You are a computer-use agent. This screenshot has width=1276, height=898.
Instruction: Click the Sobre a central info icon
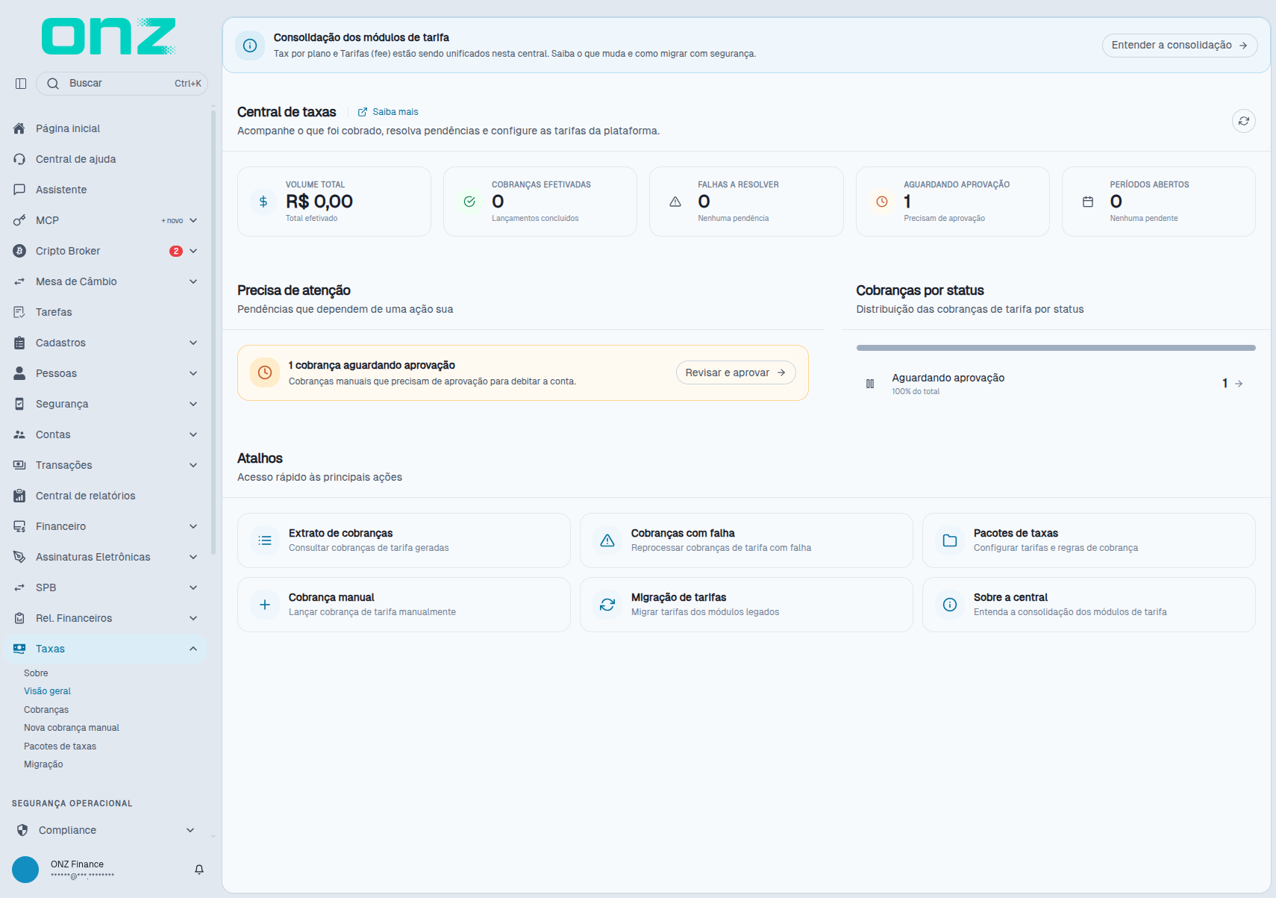pos(950,605)
